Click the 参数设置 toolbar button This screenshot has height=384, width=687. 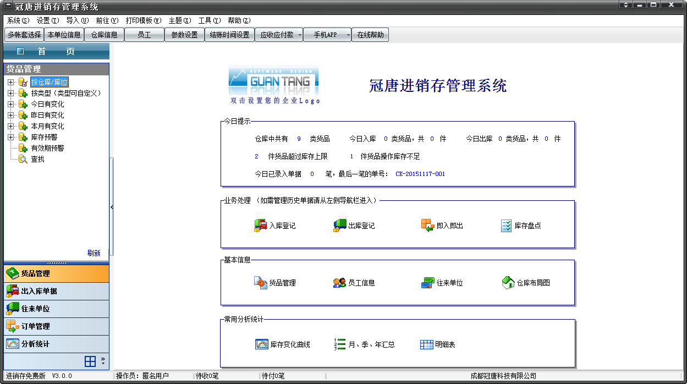pos(185,35)
